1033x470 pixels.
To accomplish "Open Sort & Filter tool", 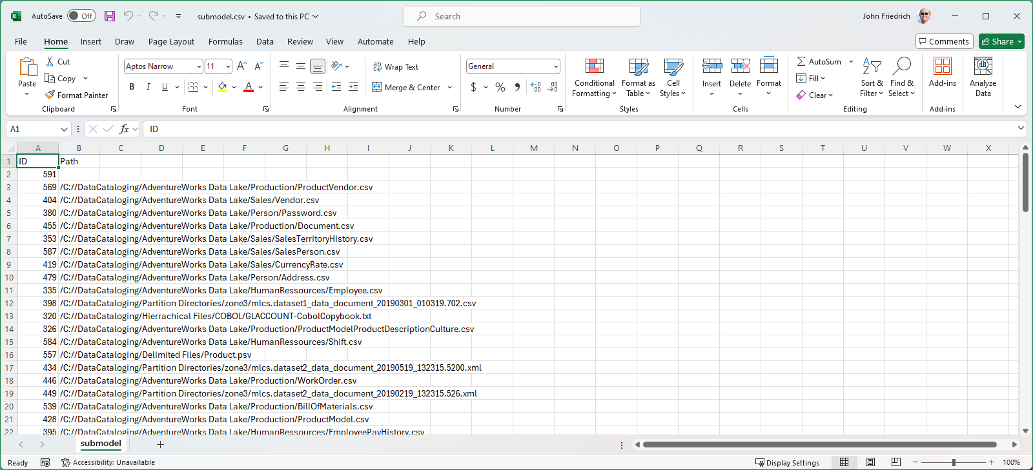I will [x=872, y=77].
